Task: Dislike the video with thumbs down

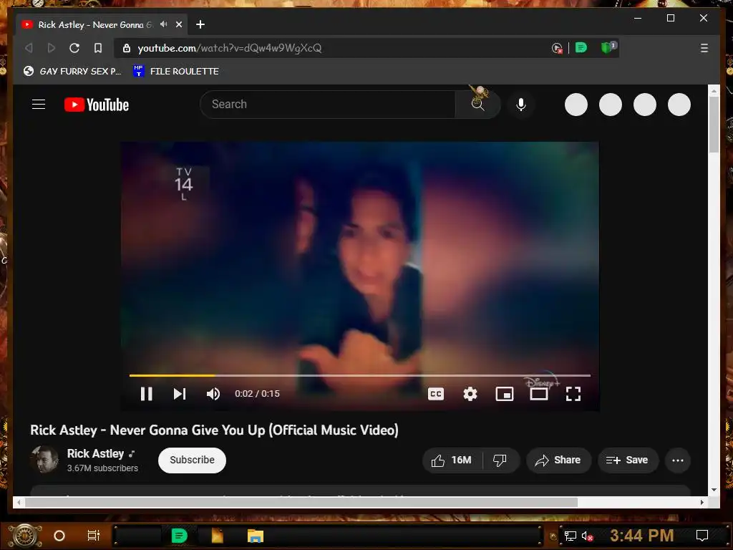Action: pos(500,460)
